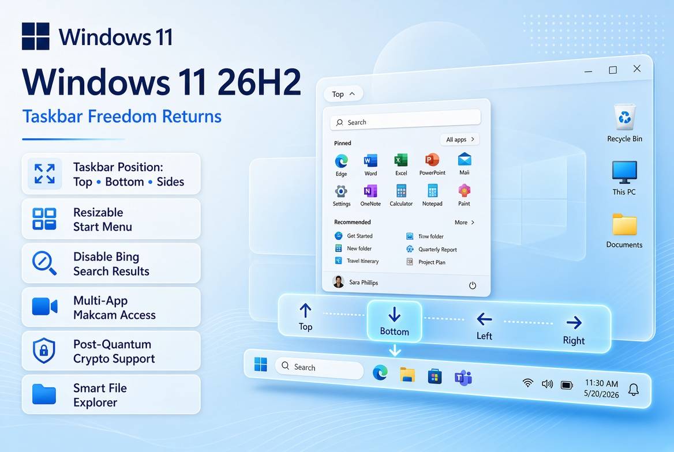Image resolution: width=674 pixels, height=452 pixels.
Task: Click the Search field in the Start menu
Action: pyautogui.click(x=405, y=120)
